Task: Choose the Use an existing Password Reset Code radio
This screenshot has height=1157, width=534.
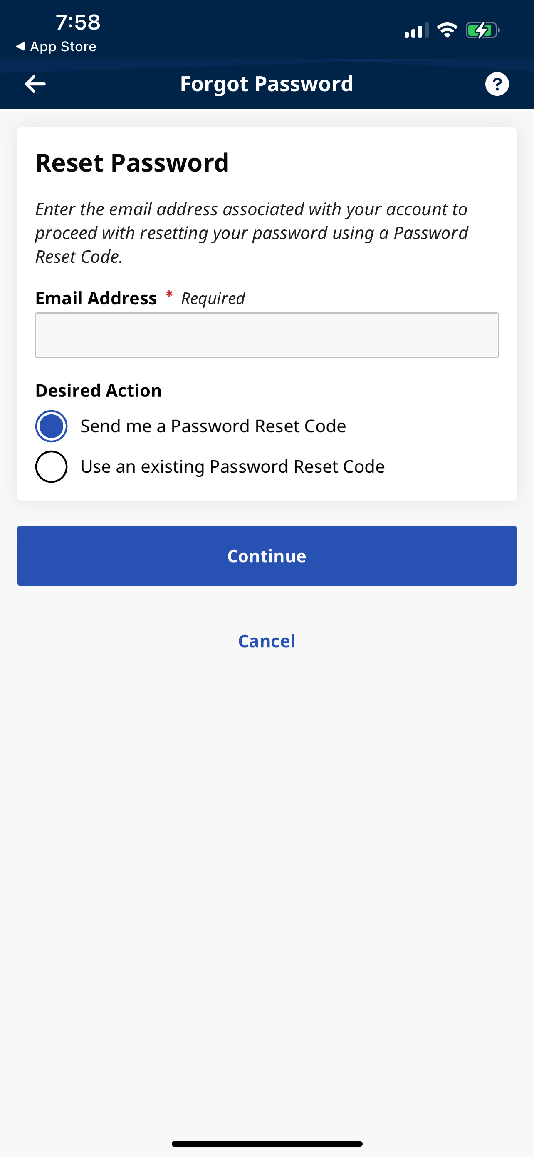Action: pos(52,466)
